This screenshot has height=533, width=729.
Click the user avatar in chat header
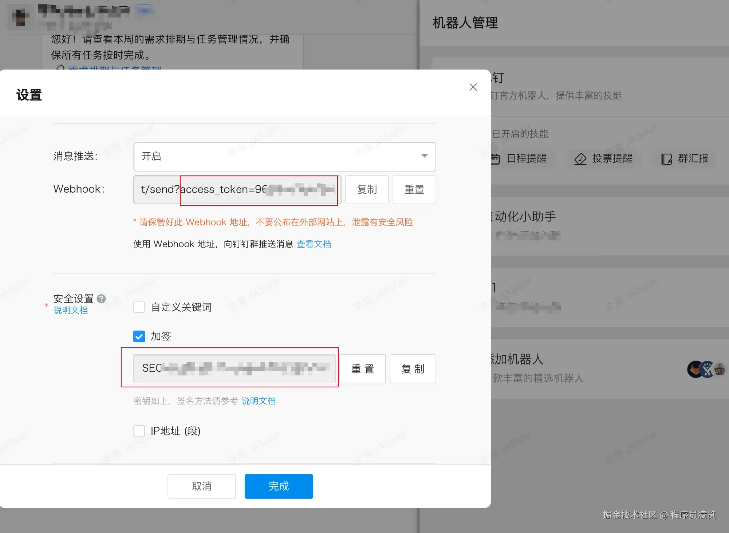(20, 17)
